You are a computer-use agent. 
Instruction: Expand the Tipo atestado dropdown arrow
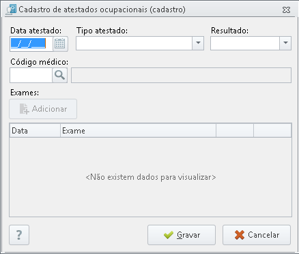198,43
